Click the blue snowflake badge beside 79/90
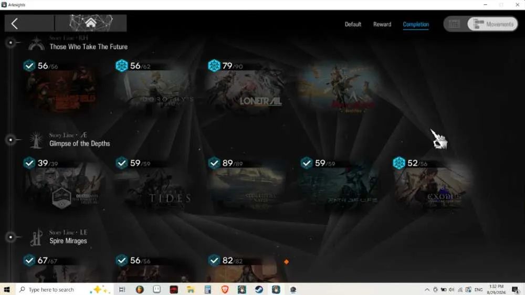 (214, 66)
